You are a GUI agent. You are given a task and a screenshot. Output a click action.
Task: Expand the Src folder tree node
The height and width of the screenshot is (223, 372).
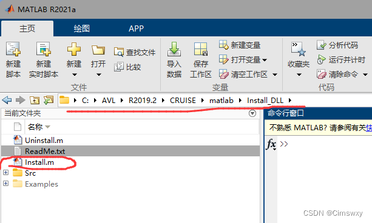point(5,172)
